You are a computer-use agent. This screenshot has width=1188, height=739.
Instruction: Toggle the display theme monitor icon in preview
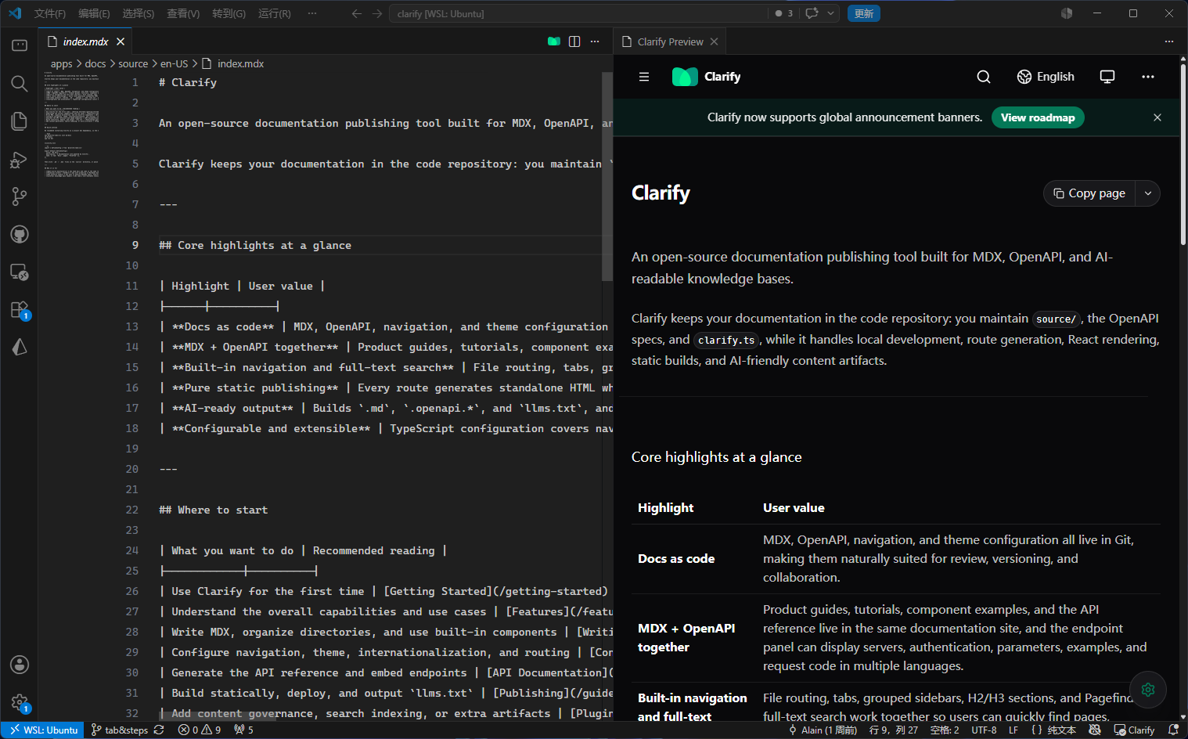pos(1107,77)
